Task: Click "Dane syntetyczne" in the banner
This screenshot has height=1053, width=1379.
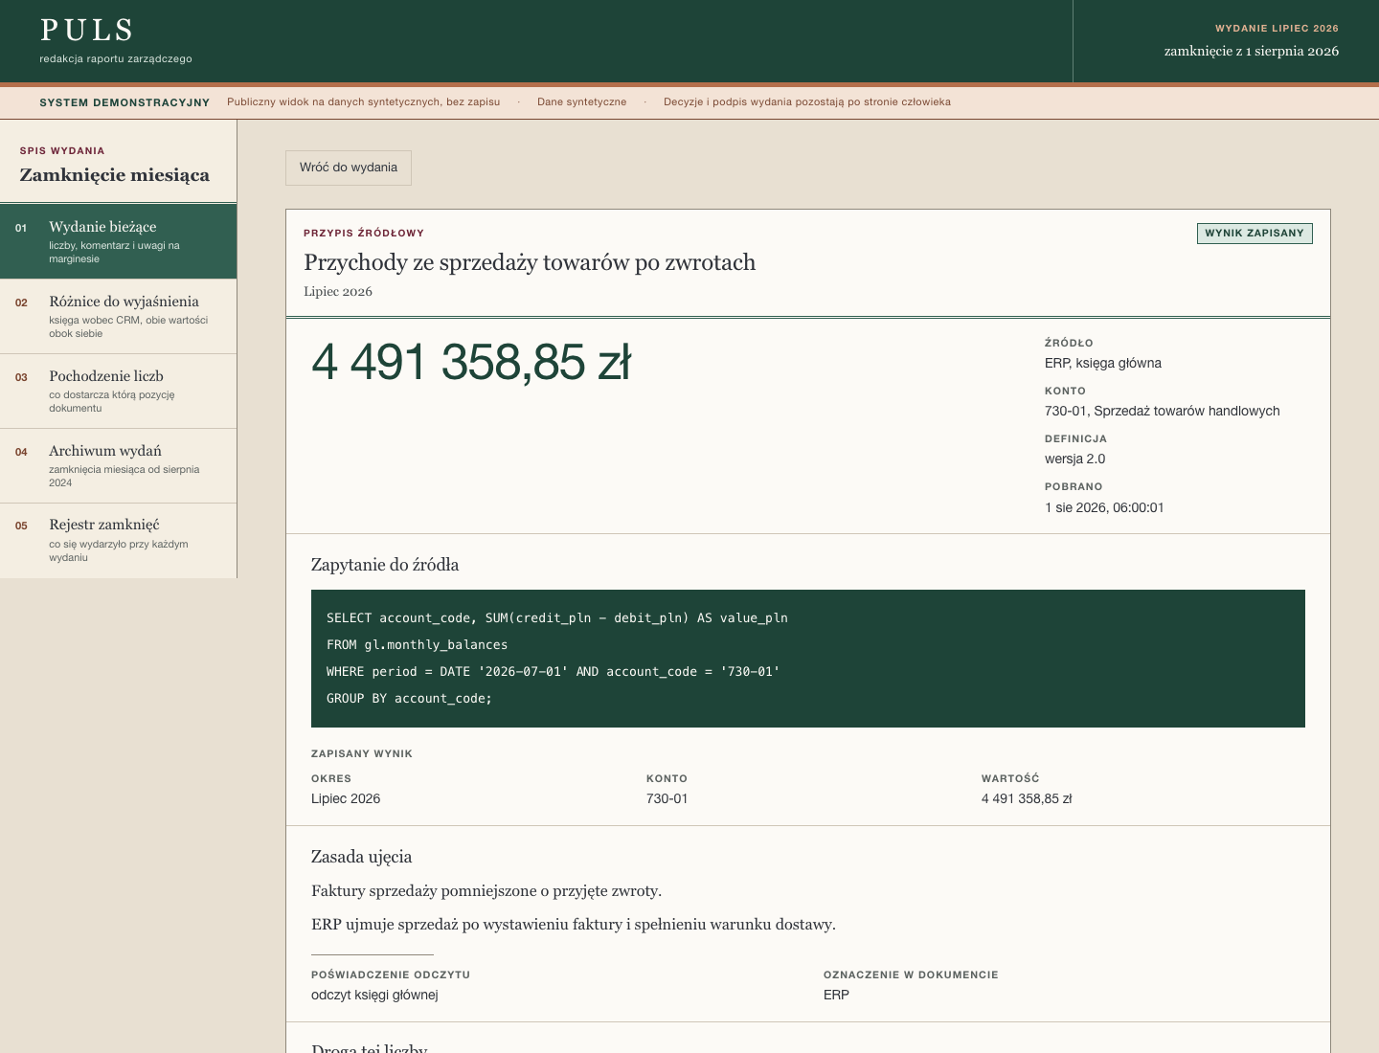Action: (x=581, y=102)
